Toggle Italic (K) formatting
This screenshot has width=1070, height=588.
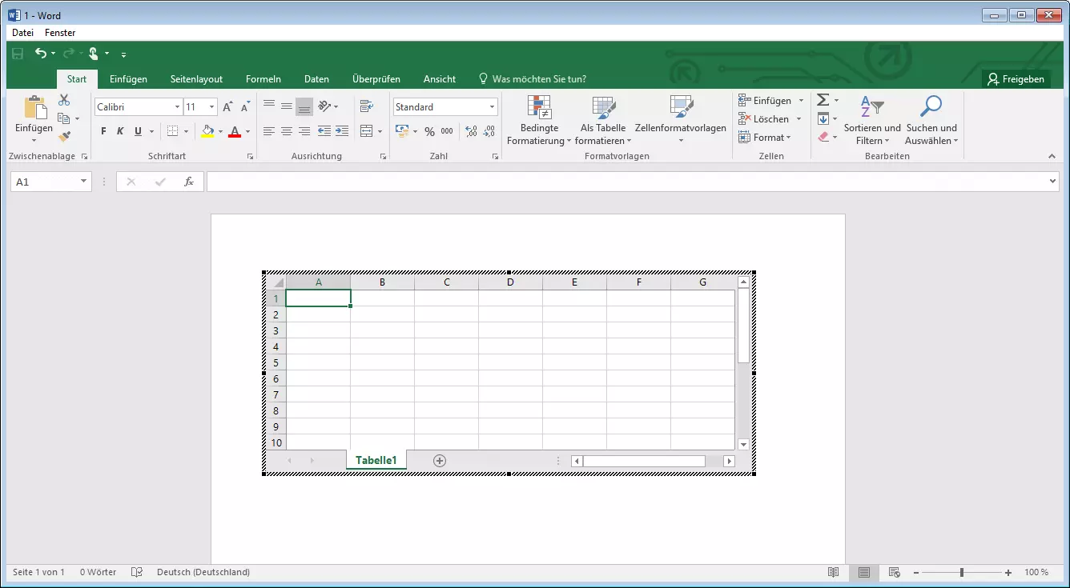[x=120, y=131]
